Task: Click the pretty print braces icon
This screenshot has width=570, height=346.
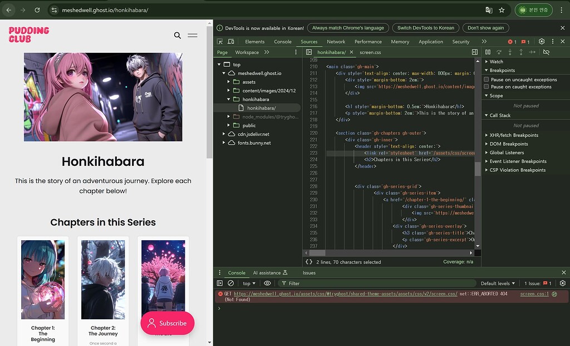Action: tap(309, 262)
